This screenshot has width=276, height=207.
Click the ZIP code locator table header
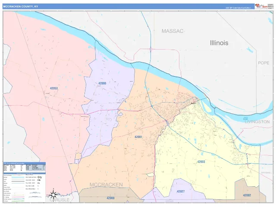point(25,163)
